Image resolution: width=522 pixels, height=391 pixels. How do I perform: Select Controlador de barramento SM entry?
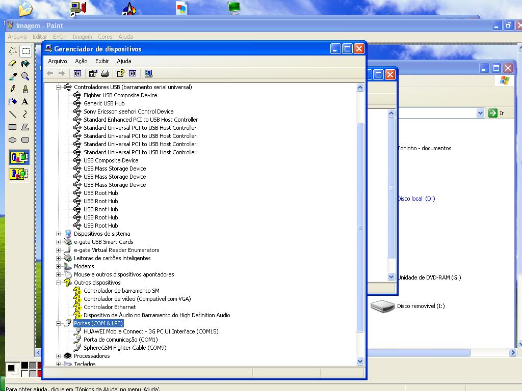(121, 291)
